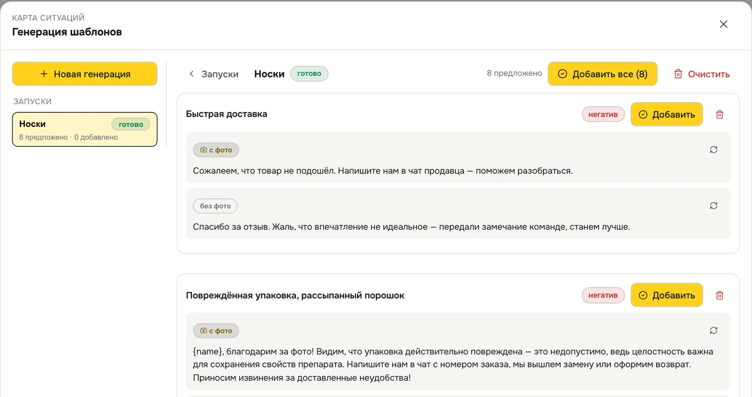Click the негатив tag on Повреждённая упаковка card
This screenshot has width=752, height=397.
pos(603,295)
